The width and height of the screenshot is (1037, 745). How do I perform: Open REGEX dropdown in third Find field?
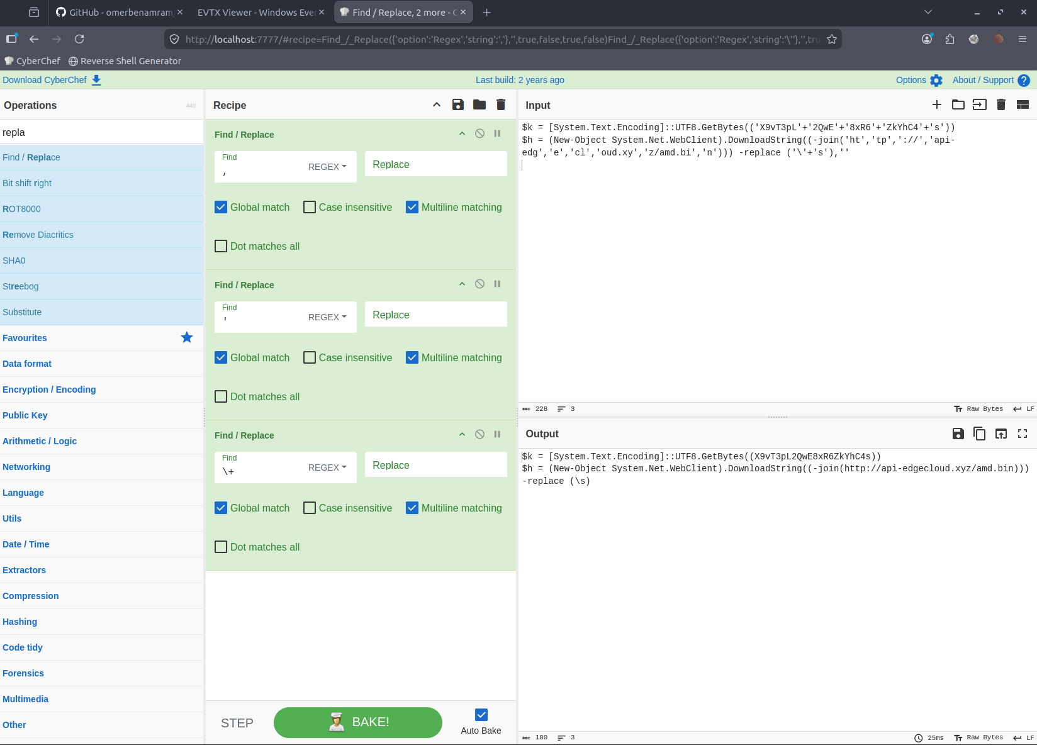(x=327, y=468)
